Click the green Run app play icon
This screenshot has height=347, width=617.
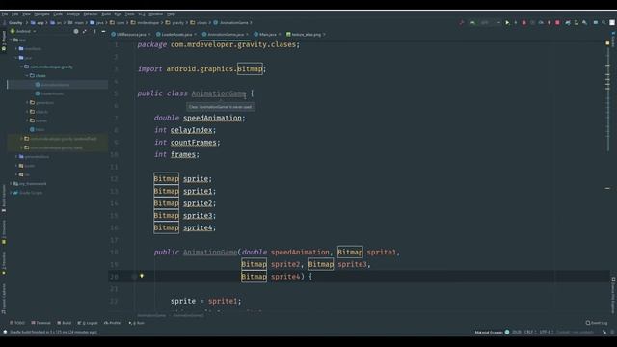click(x=507, y=23)
